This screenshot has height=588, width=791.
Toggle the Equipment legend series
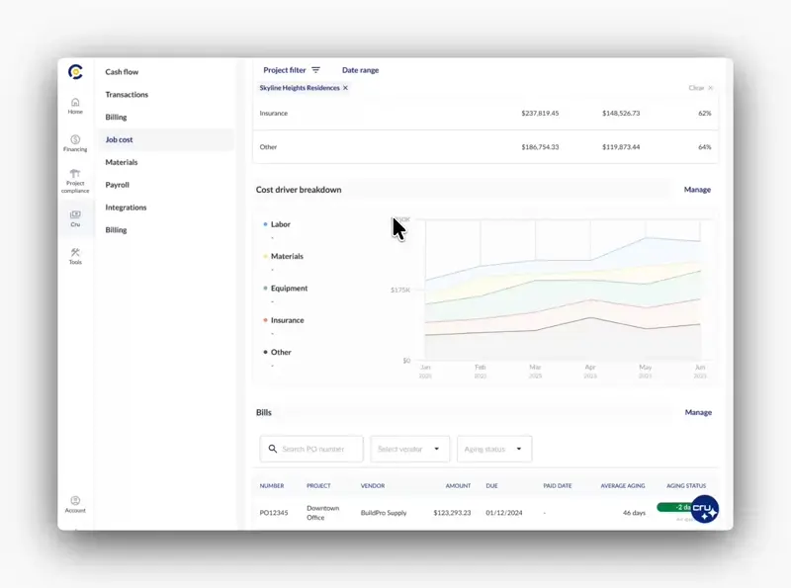[x=286, y=289]
